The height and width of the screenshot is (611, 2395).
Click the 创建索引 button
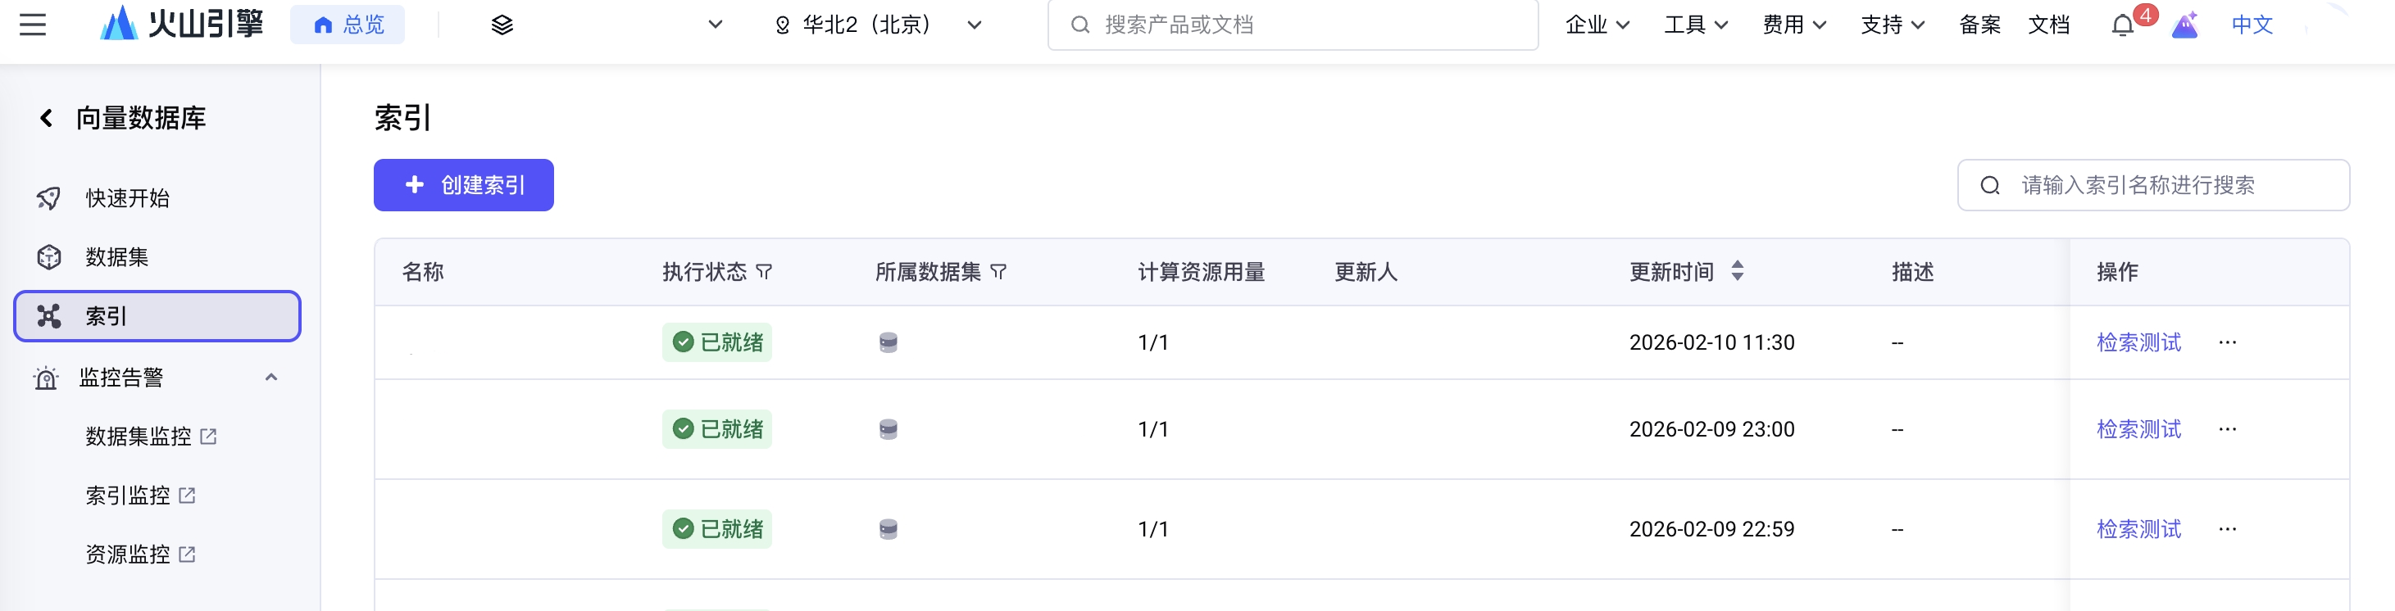click(463, 185)
